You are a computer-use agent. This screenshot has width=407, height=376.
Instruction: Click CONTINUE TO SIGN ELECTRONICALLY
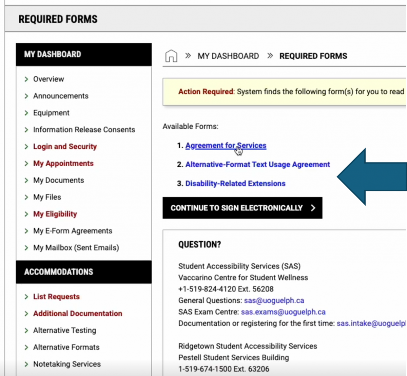(236, 208)
